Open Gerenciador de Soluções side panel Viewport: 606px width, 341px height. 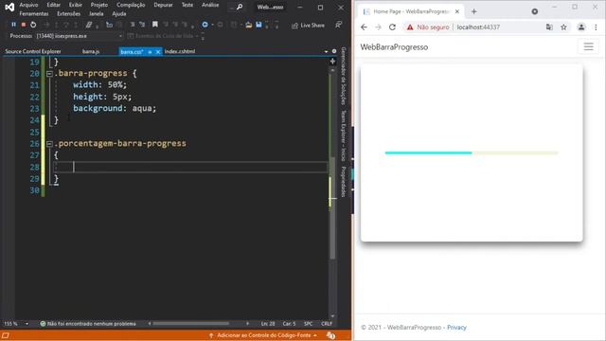pyautogui.click(x=343, y=76)
